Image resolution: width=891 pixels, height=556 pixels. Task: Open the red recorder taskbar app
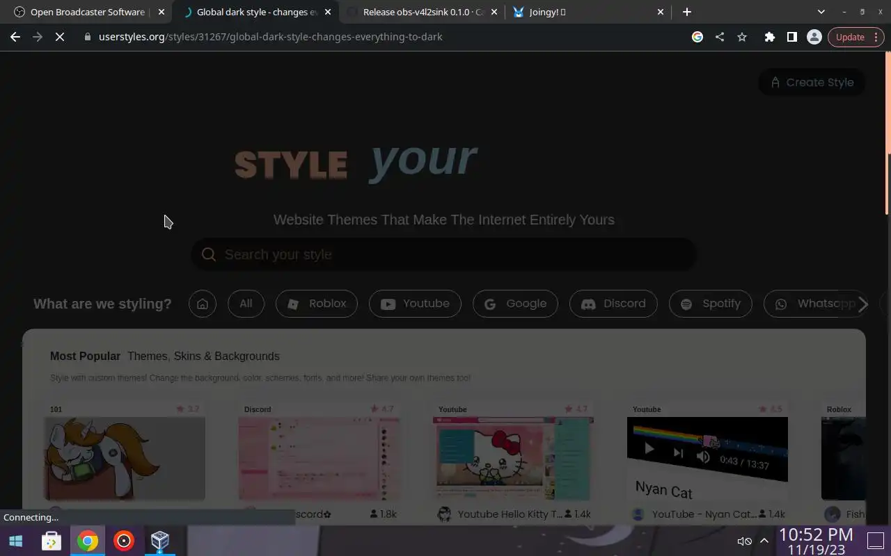point(124,541)
